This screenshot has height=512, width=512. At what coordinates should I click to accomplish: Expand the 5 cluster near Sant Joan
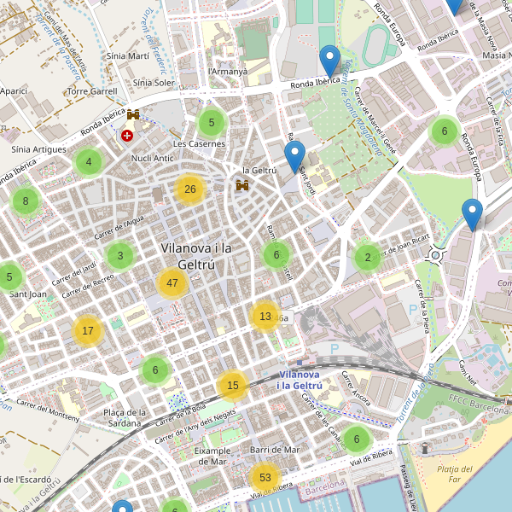(x=9, y=276)
